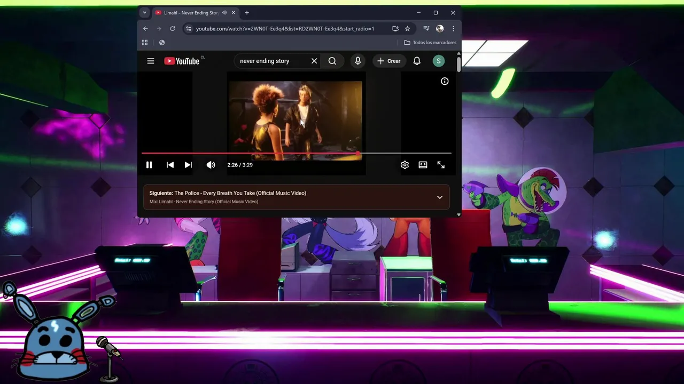This screenshot has width=684, height=384.
Task: Open the Chrome profile avatar
Action: 440,29
